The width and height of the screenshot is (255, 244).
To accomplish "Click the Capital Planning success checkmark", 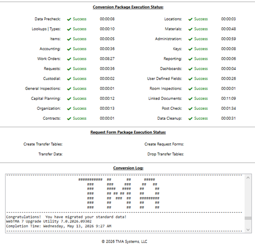I will [x=69, y=99].
